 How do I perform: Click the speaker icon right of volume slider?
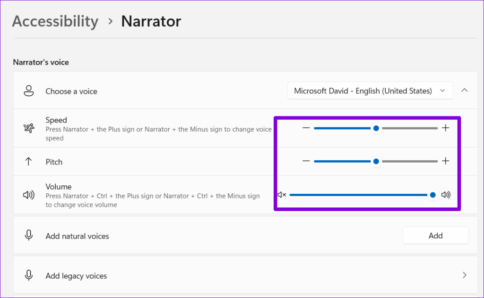click(x=445, y=195)
